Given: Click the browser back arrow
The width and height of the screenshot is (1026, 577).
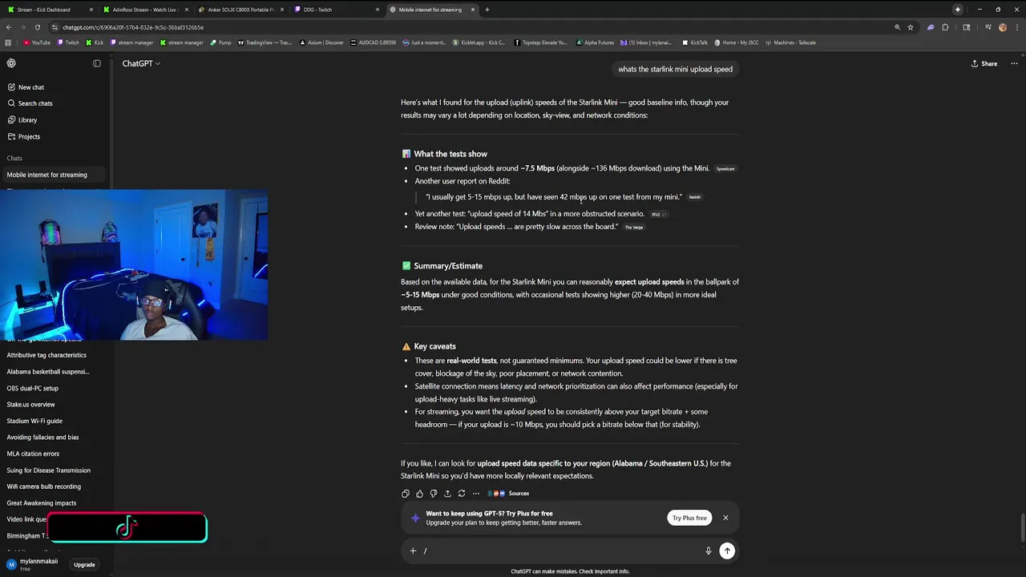Looking at the screenshot, I should point(9,27).
